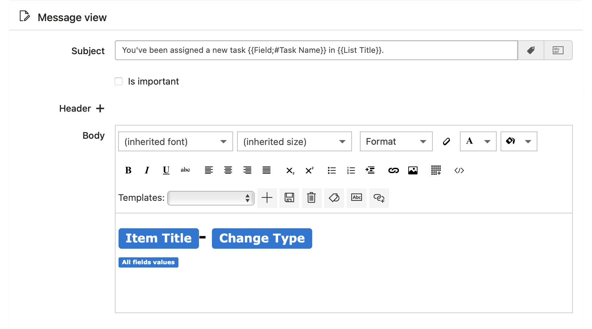Toggle the bulleted list formatting
Screen dimensions: 592x329
(x=331, y=170)
